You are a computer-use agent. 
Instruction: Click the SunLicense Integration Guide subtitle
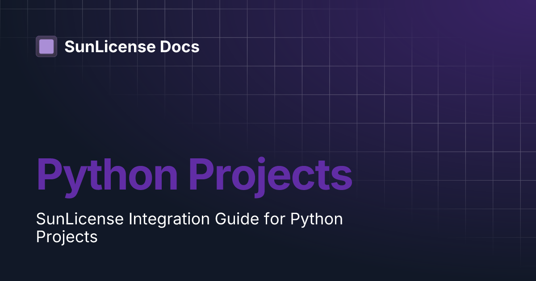[x=189, y=228]
